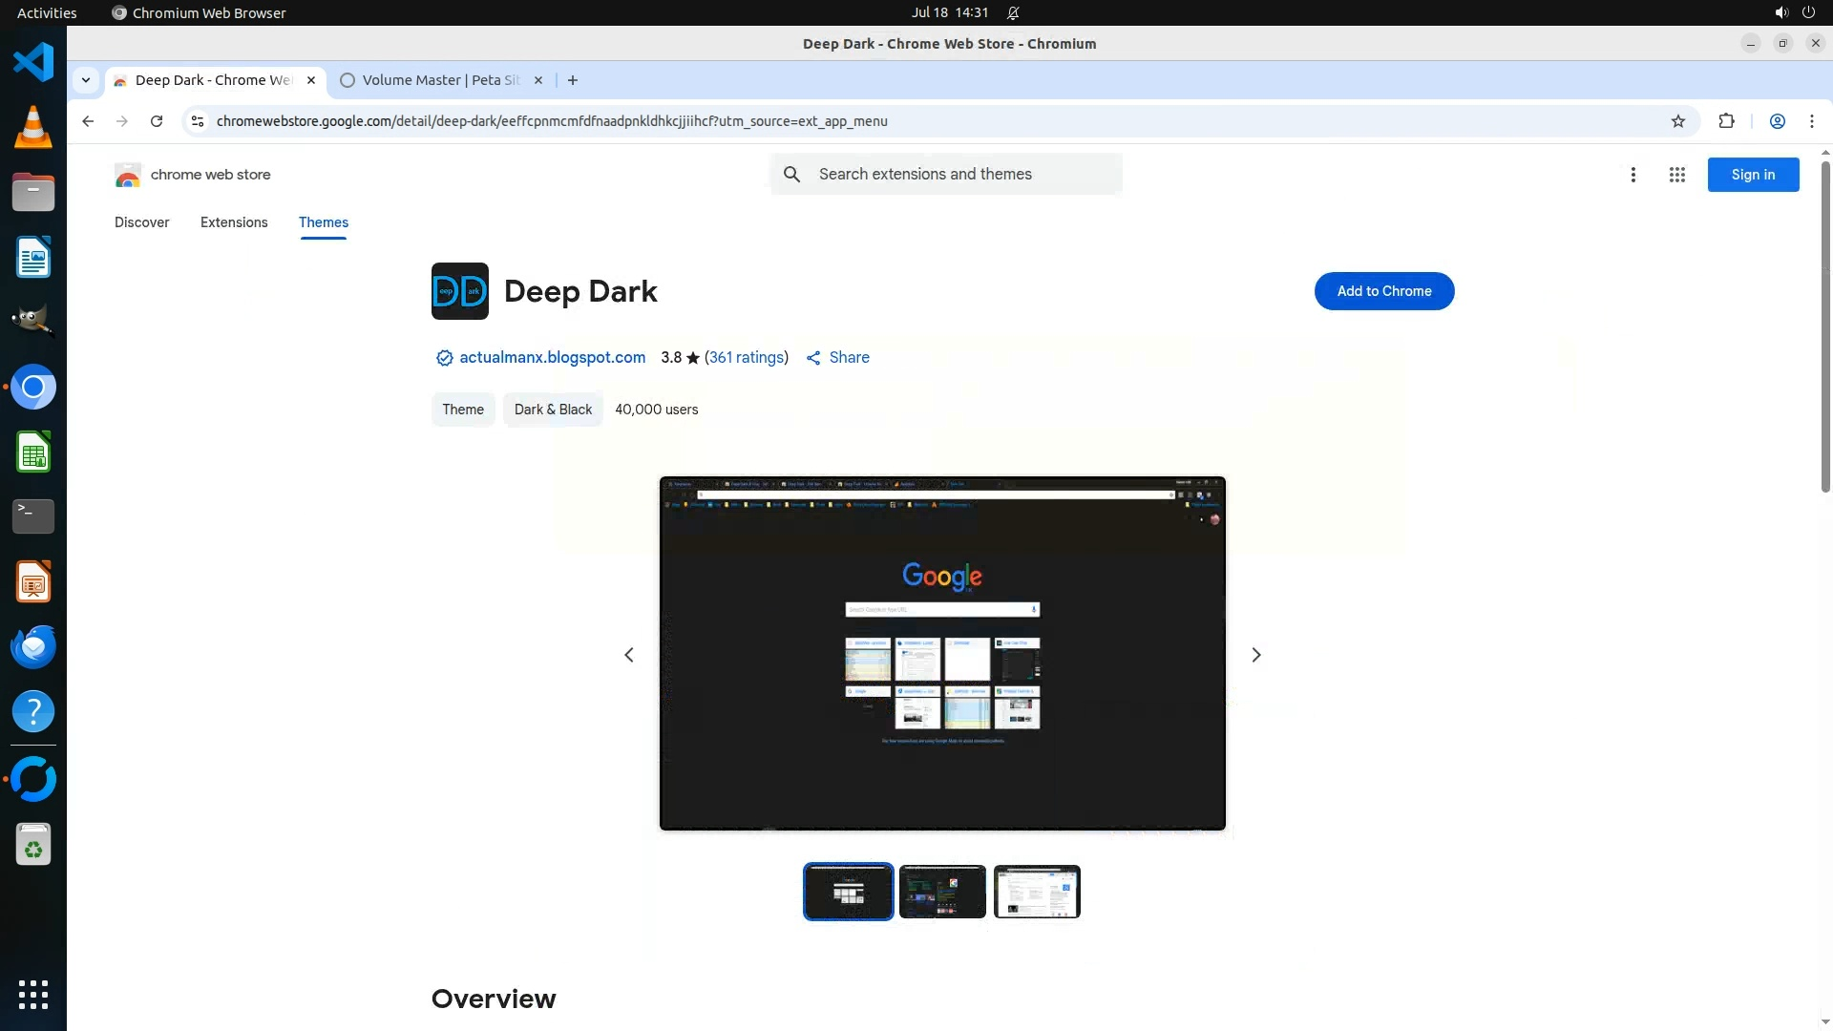Switch to the Extensions tab
The height and width of the screenshot is (1031, 1833).
click(x=234, y=222)
